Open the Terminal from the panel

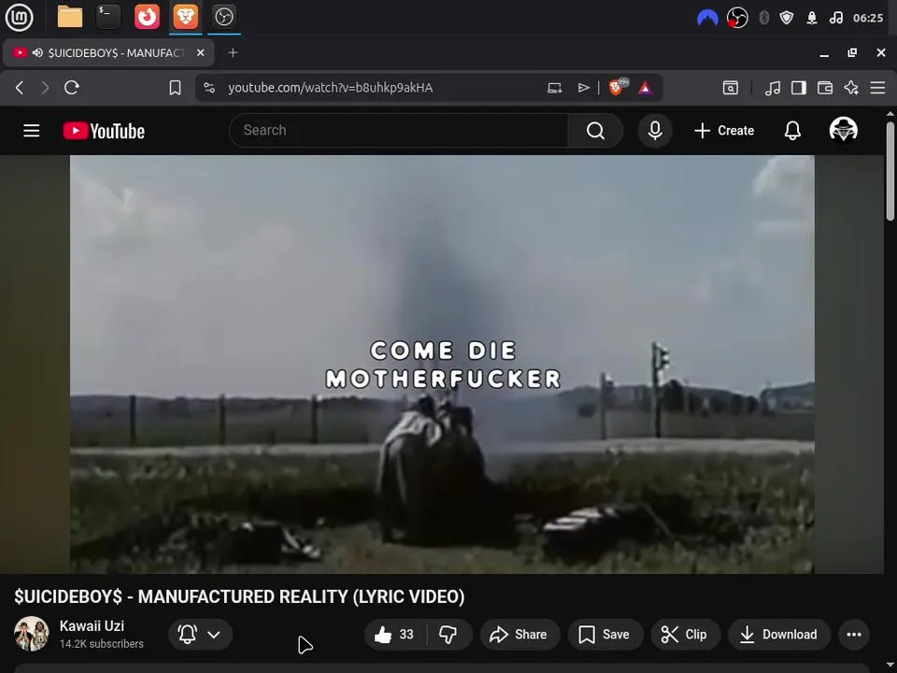(108, 17)
